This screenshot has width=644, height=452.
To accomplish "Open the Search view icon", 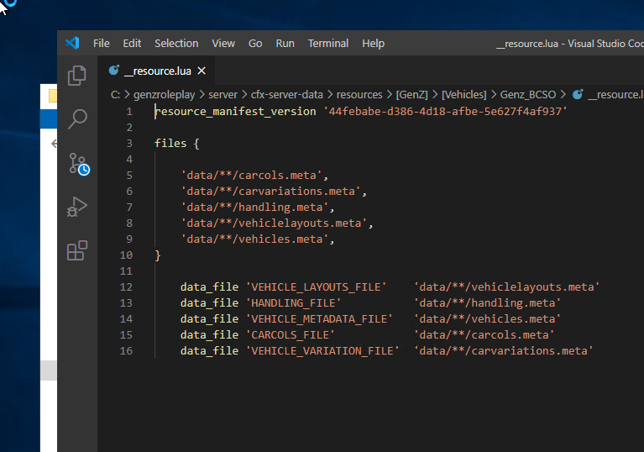I will click(77, 118).
